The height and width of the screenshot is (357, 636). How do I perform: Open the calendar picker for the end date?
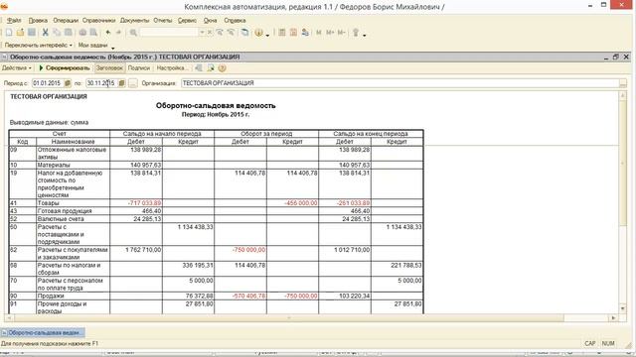click(121, 83)
